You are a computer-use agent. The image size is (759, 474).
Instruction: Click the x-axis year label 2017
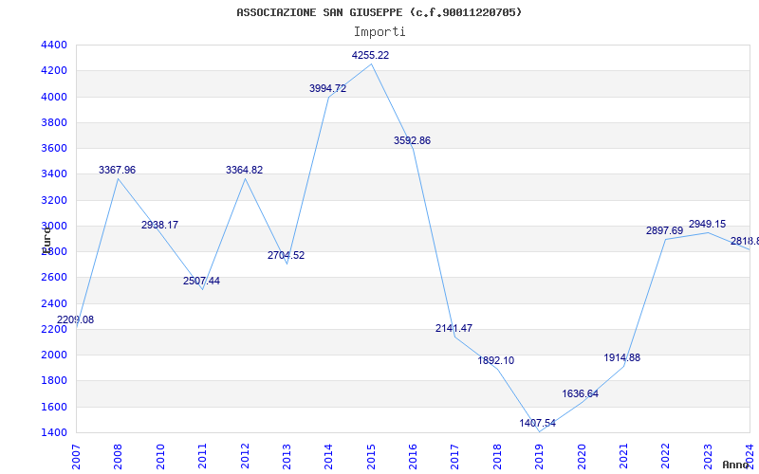coord(455,457)
